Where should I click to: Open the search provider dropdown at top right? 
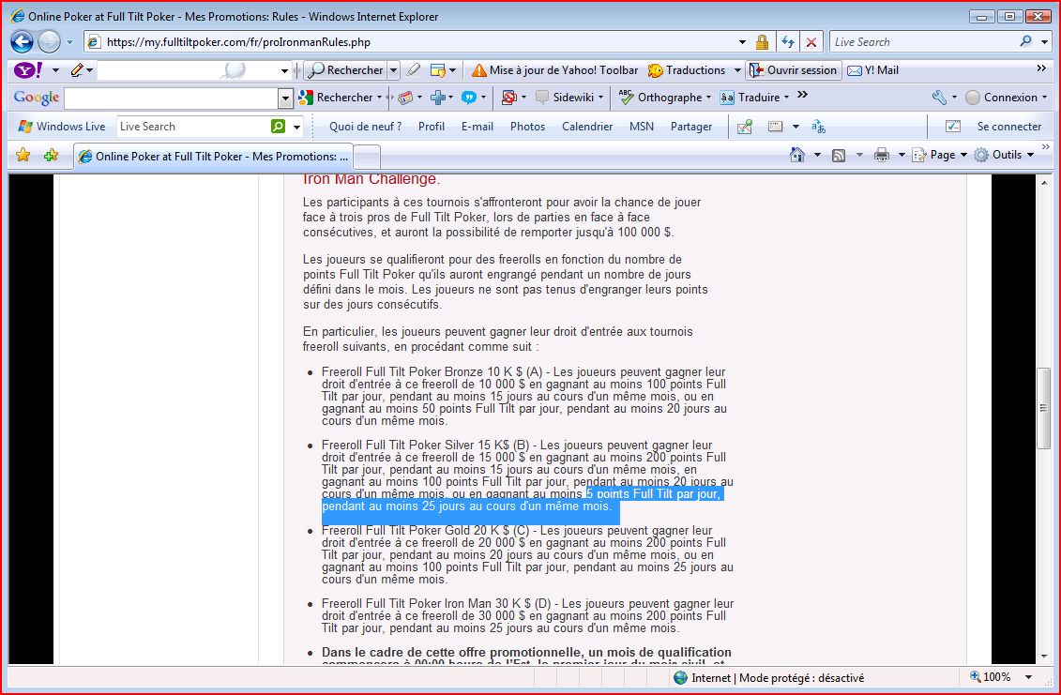(1044, 42)
